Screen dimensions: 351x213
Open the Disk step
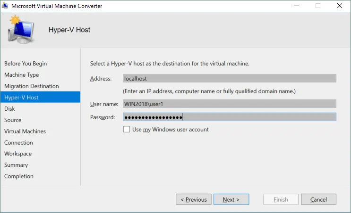coord(9,109)
